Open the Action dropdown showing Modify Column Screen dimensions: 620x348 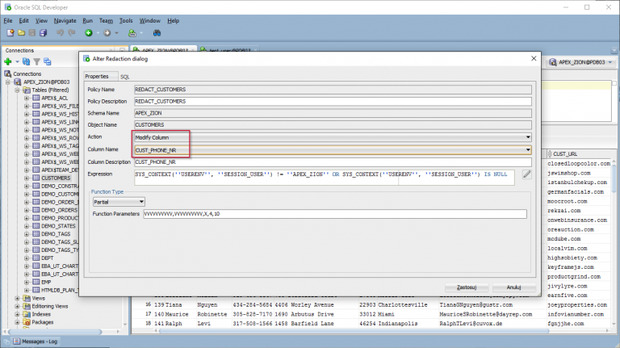click(x=527, y=137)
